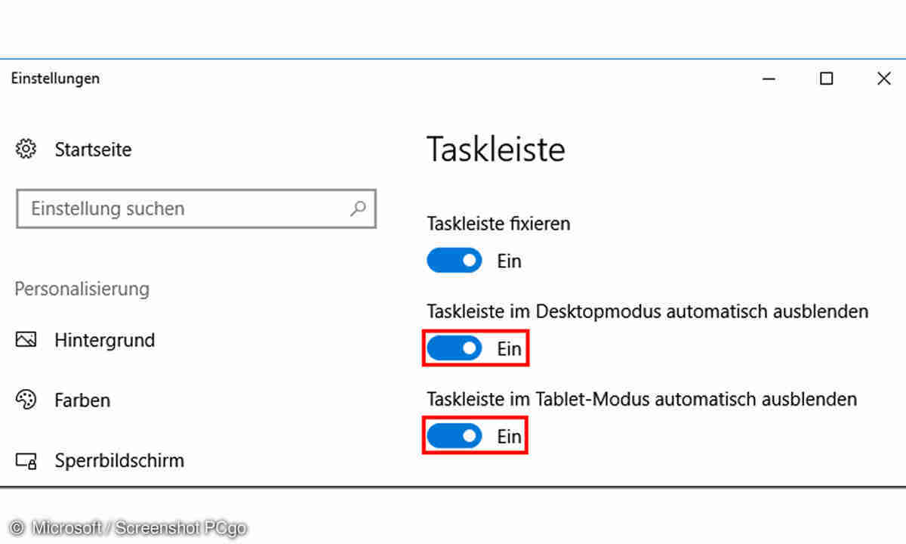The width and height of the screenshot is (906, 544).
Task: Disable auto-hide taskbar in Tablet-Modus
Action: pyautogui.click(x=455, y=436)
